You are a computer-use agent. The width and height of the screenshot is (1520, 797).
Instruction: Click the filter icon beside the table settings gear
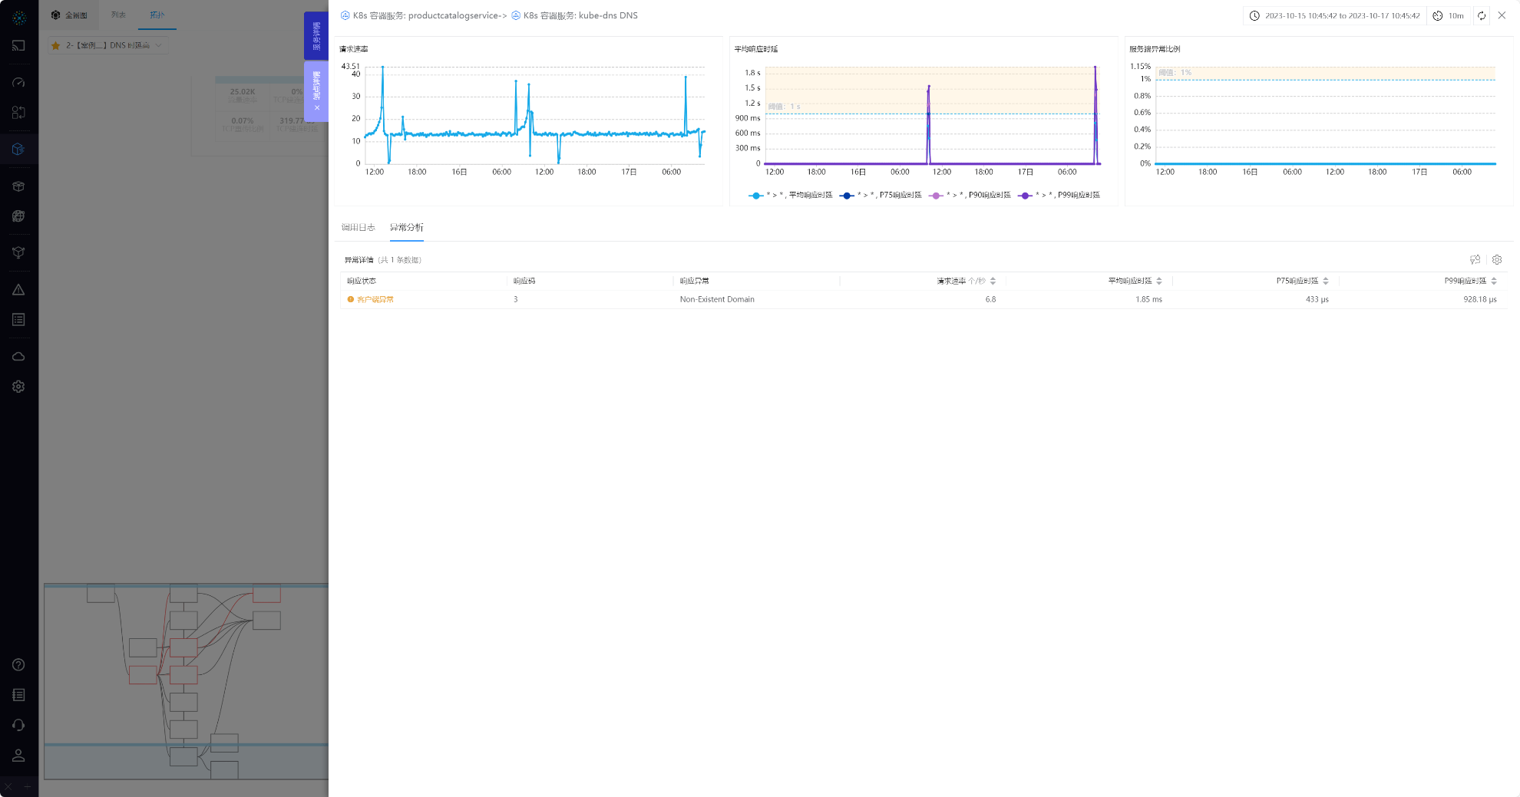(1475, 260)
